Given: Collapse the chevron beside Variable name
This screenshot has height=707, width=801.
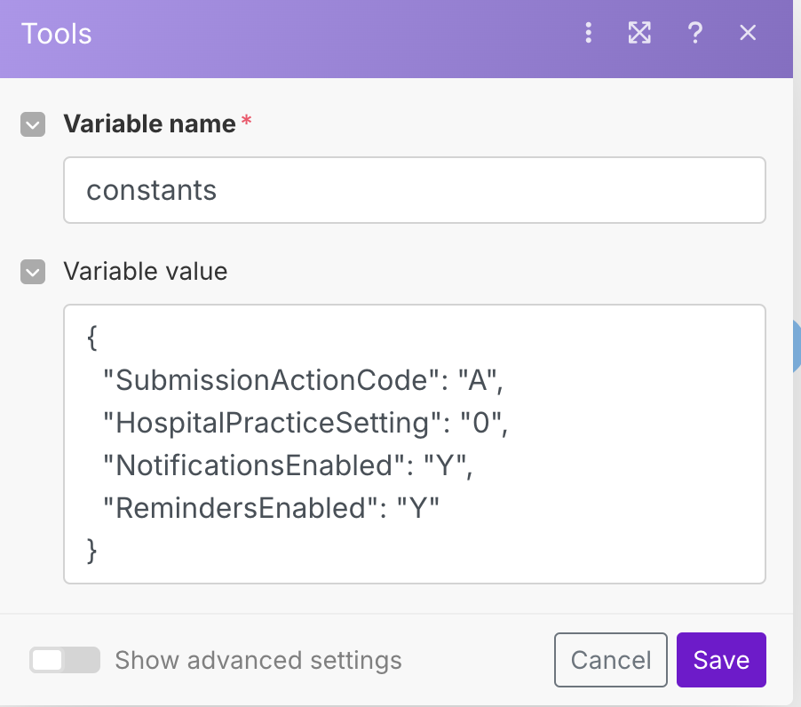Looking at the screenshot, I should click(x=33, y=124).
